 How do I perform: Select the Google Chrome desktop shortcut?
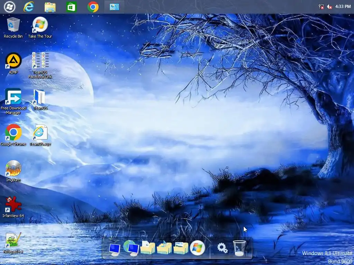point(13,135)
